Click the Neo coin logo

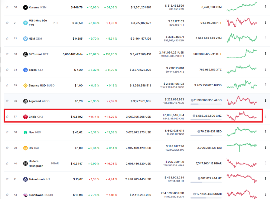(25, 132)
